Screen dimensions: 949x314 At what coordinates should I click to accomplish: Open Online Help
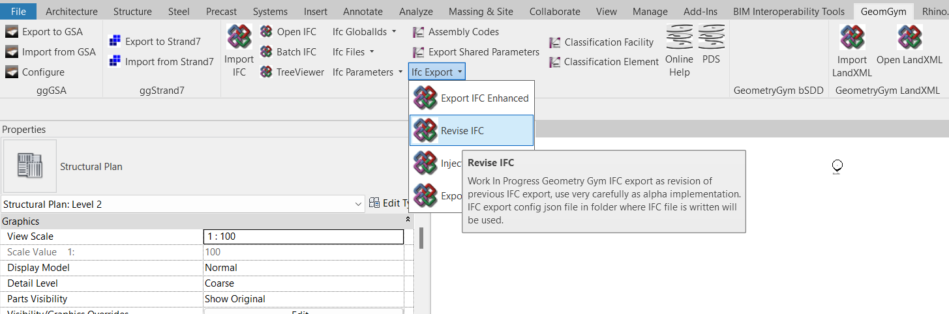coord(679,51)
